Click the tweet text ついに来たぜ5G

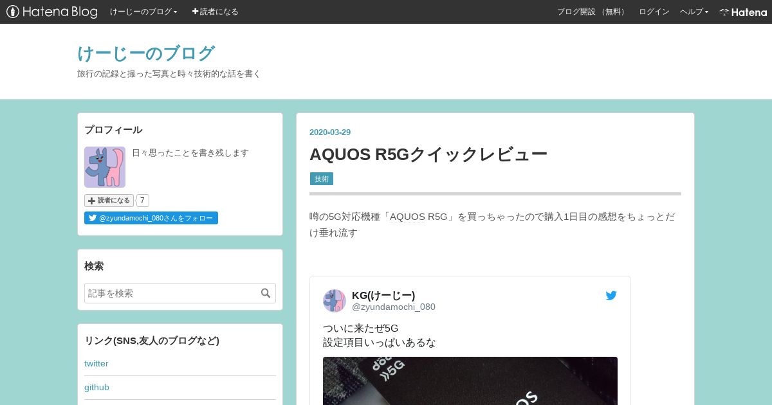(x=361, y=328)
